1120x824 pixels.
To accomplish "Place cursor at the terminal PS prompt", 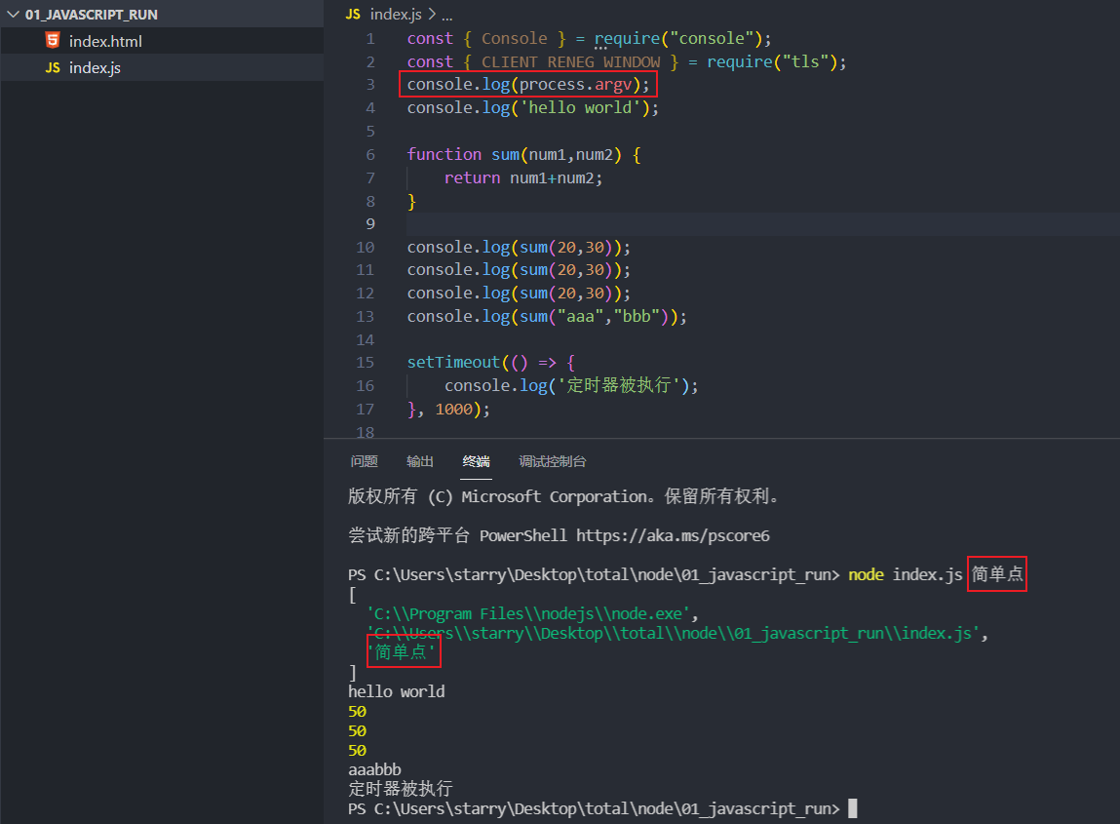I will point(853,807).
